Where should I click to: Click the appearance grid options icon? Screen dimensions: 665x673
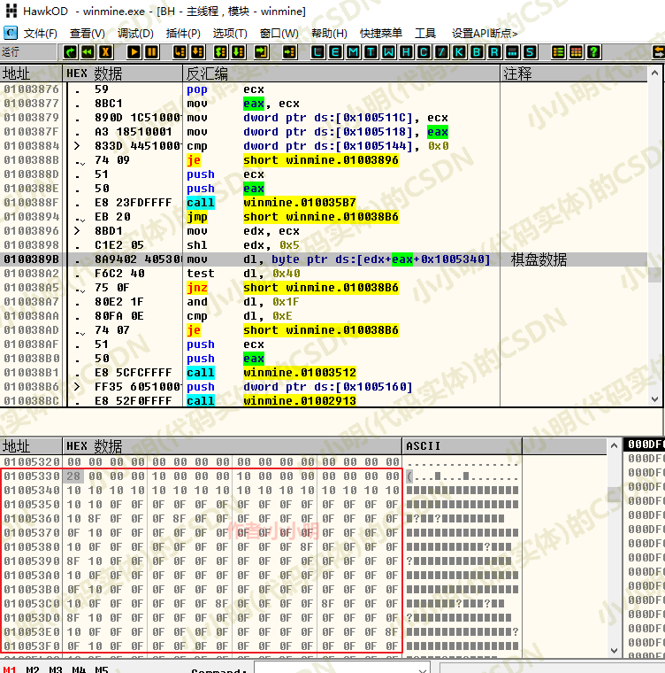576,52
